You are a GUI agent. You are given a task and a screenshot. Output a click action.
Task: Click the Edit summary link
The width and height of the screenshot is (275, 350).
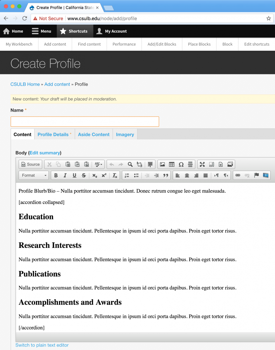click(x=45, y=153)
